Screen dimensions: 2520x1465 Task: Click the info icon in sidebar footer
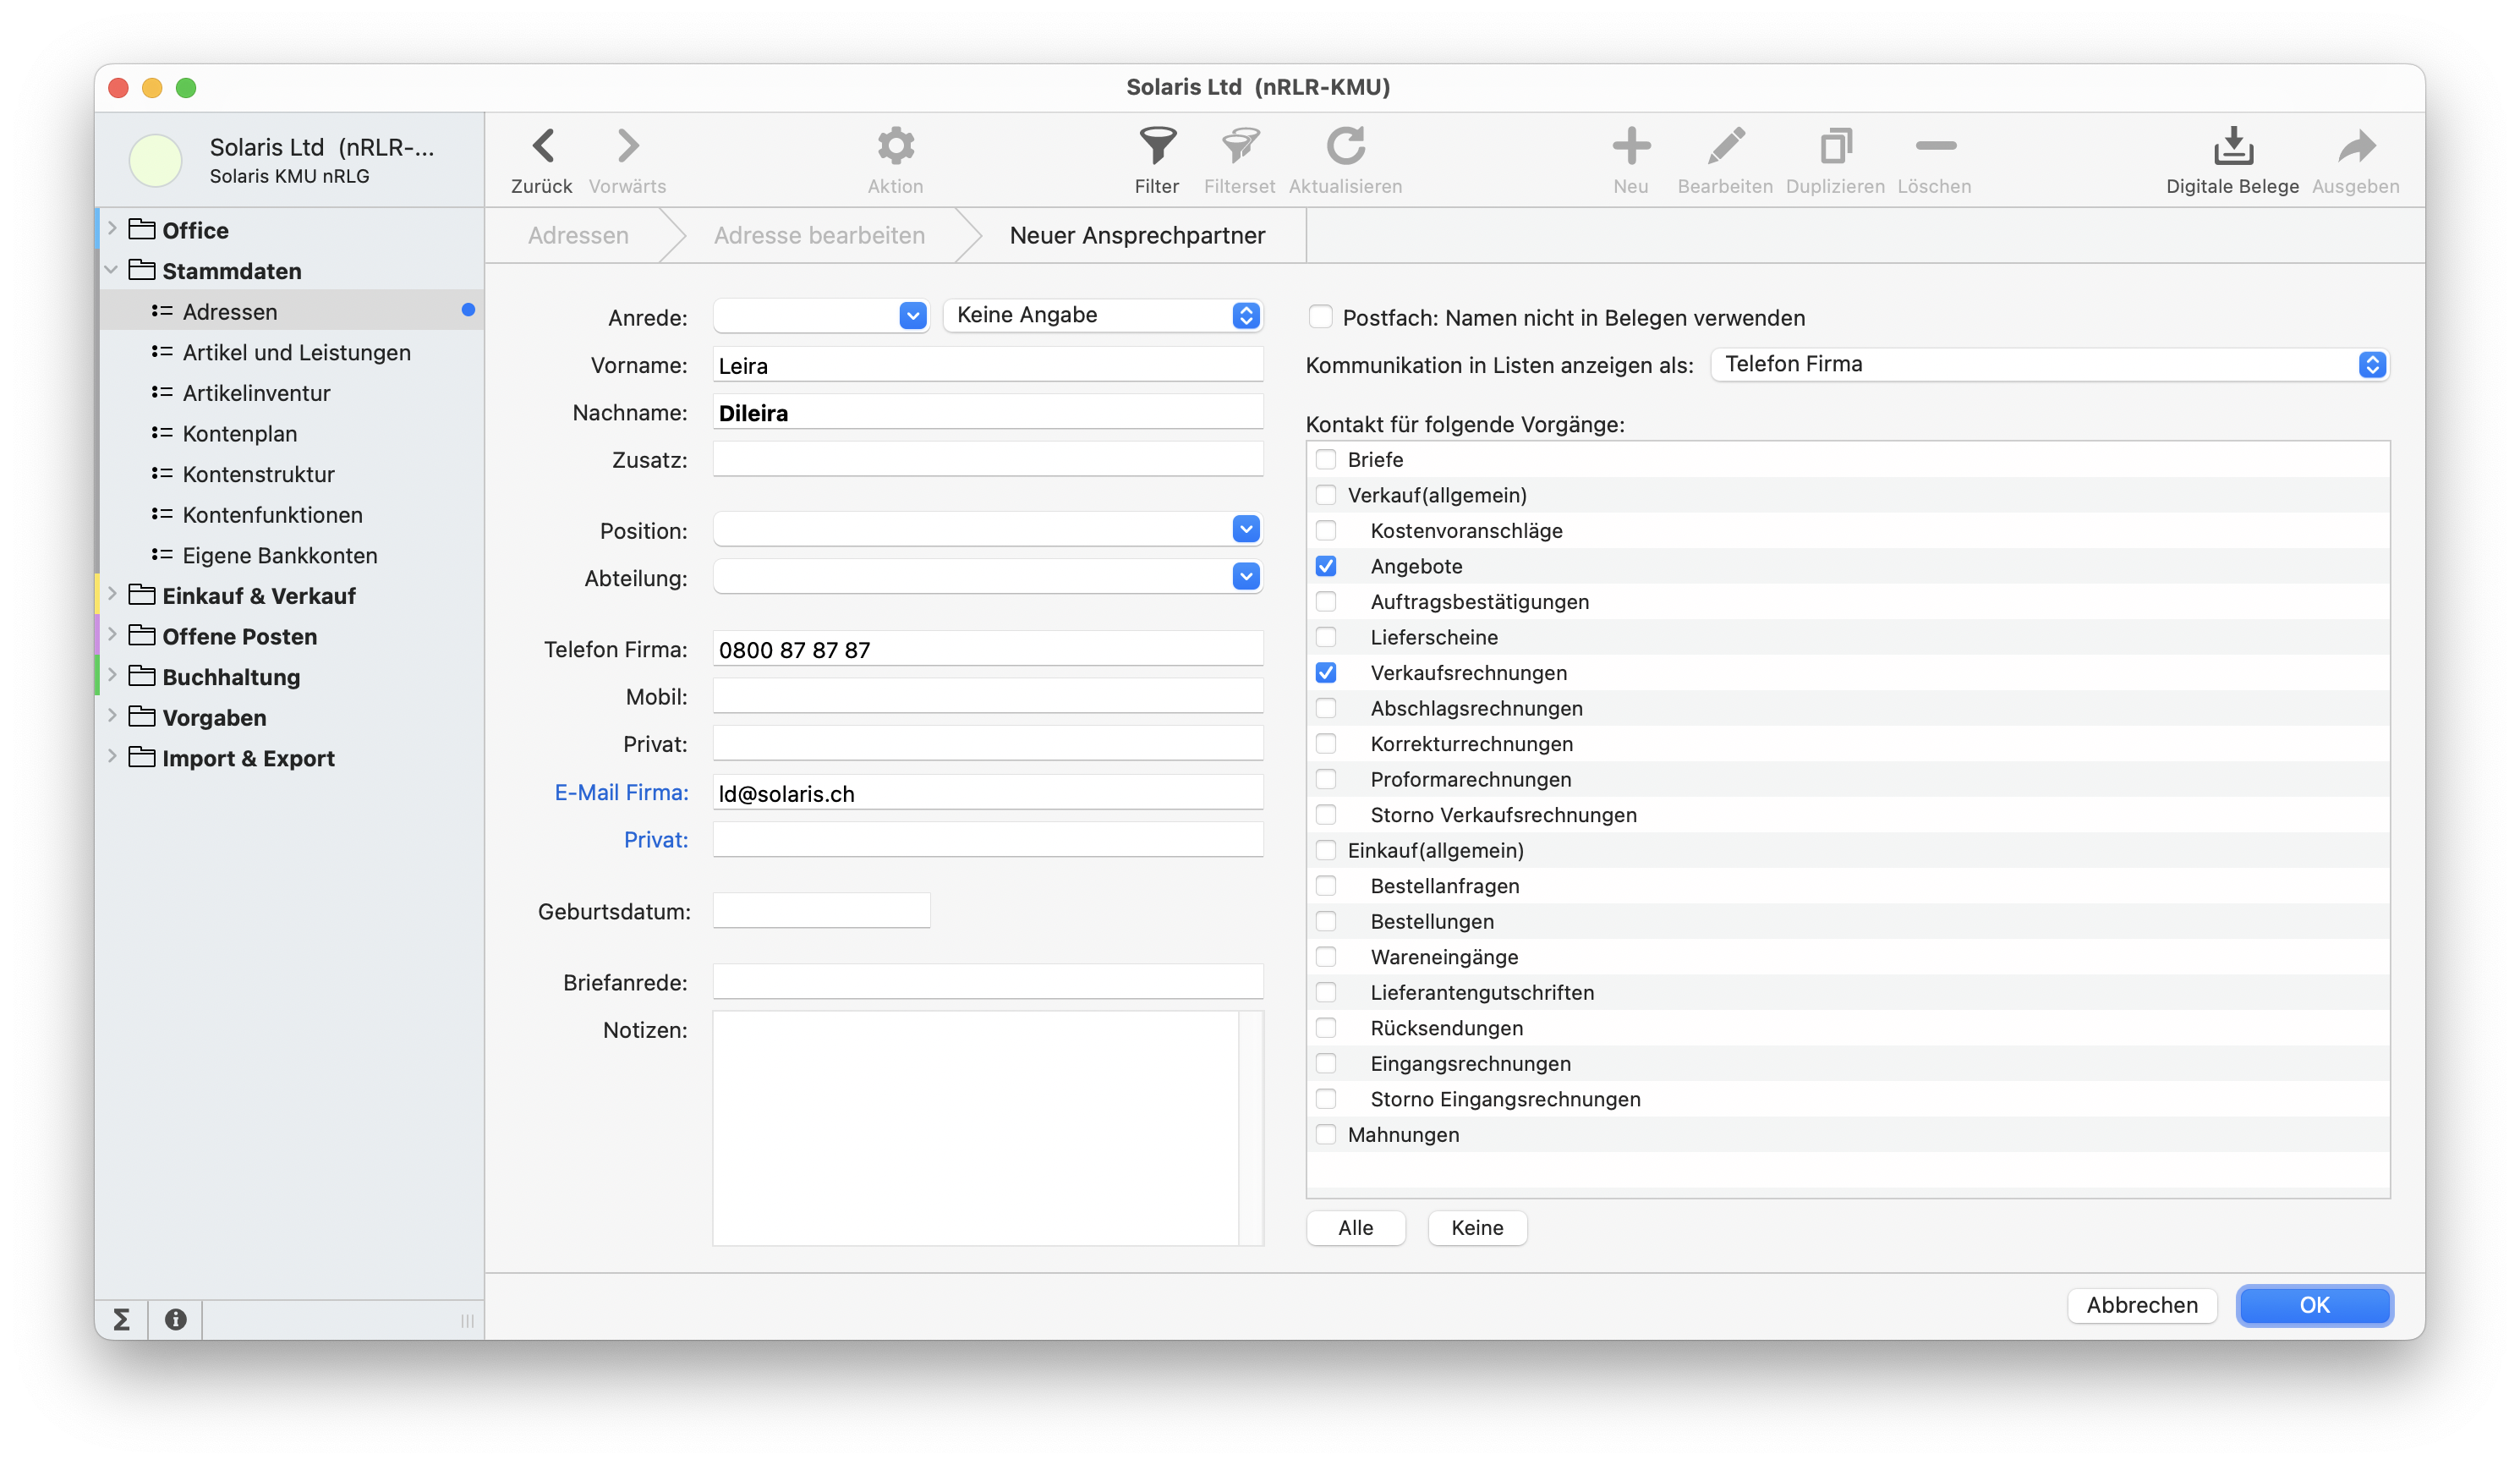pos(176,1320)
